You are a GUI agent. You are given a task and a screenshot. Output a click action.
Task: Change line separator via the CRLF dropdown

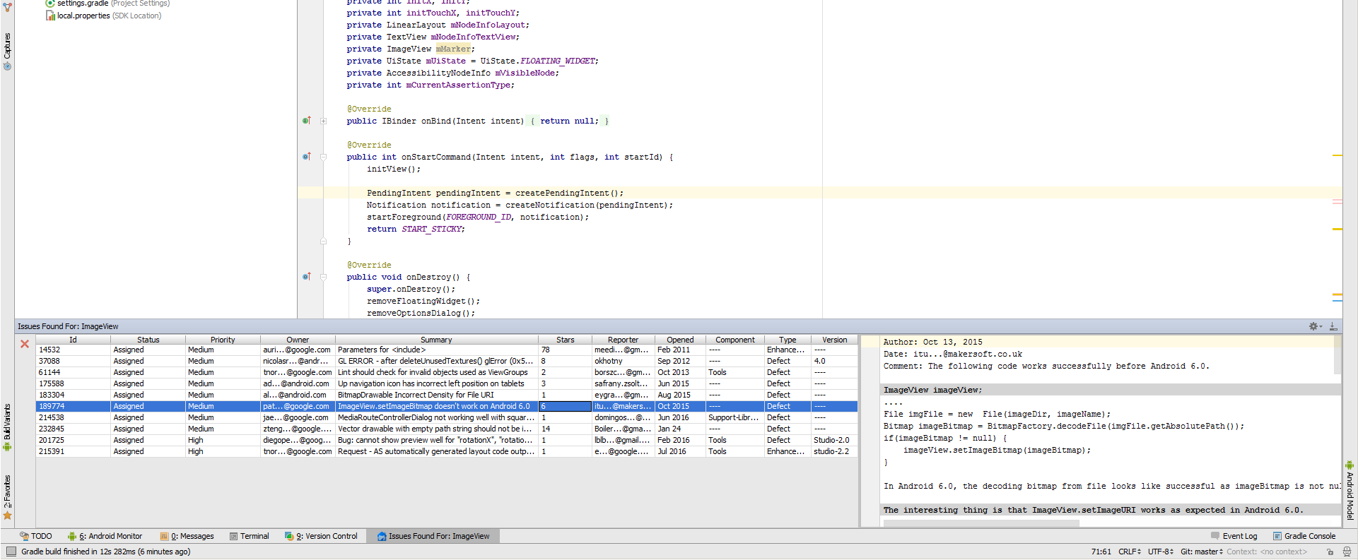point(1130,552)
